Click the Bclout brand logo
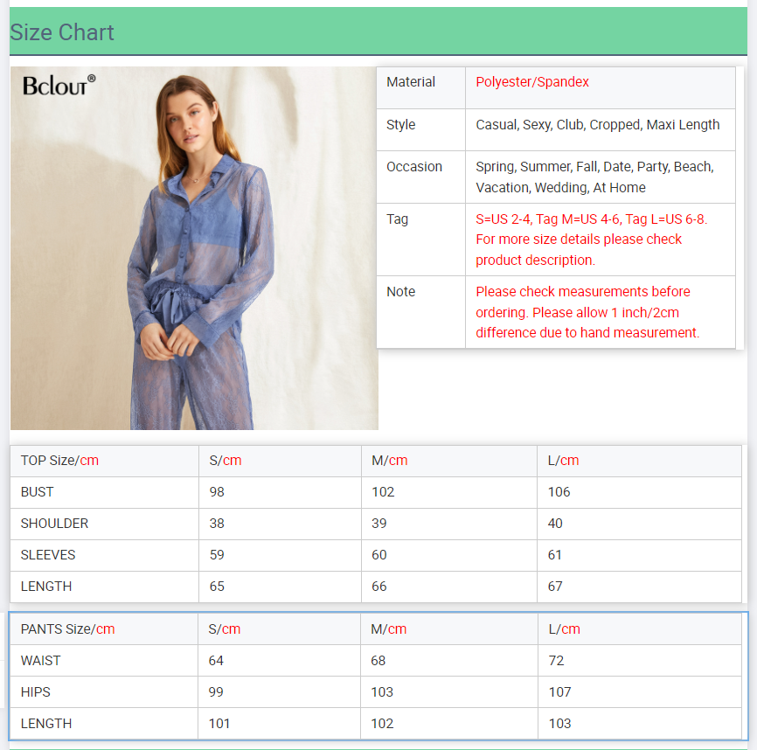The height and width of the screenshot is (750, 757). tap(59, 85)
